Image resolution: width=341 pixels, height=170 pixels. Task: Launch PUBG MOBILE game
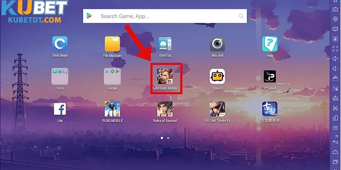[112, 109]
